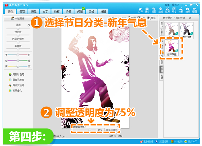
Task: Select the 热门 effects category tab
Action: [x=161, y=25]
